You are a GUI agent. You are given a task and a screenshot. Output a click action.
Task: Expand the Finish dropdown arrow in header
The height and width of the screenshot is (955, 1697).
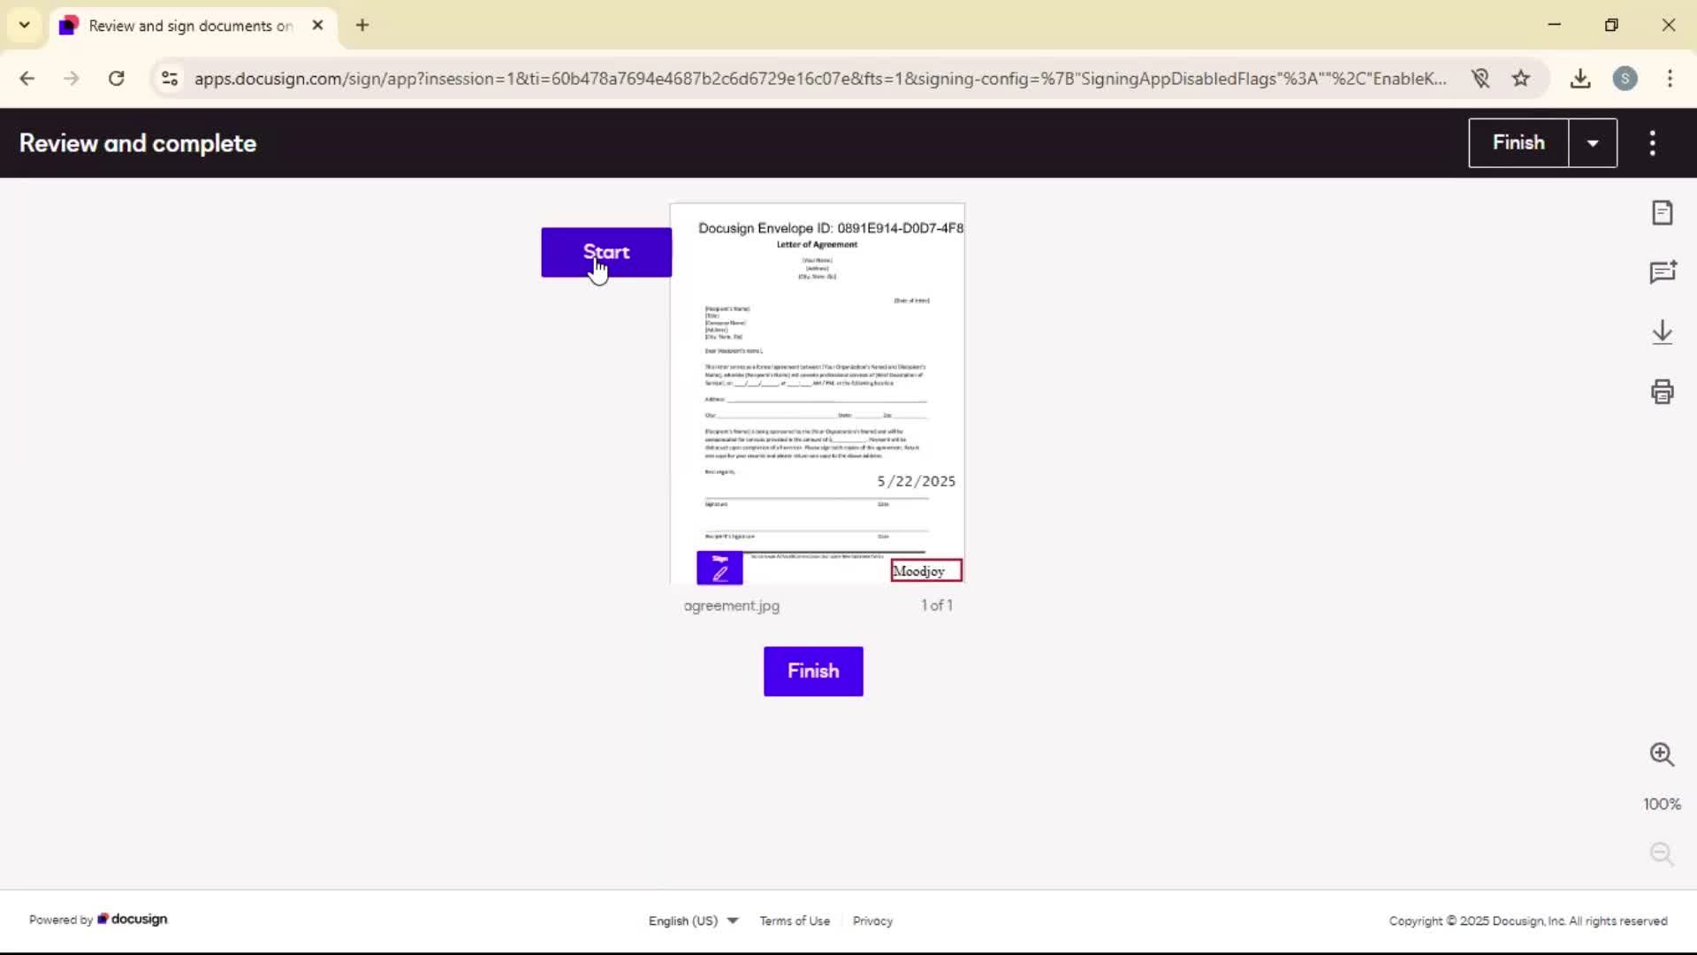1593,143
